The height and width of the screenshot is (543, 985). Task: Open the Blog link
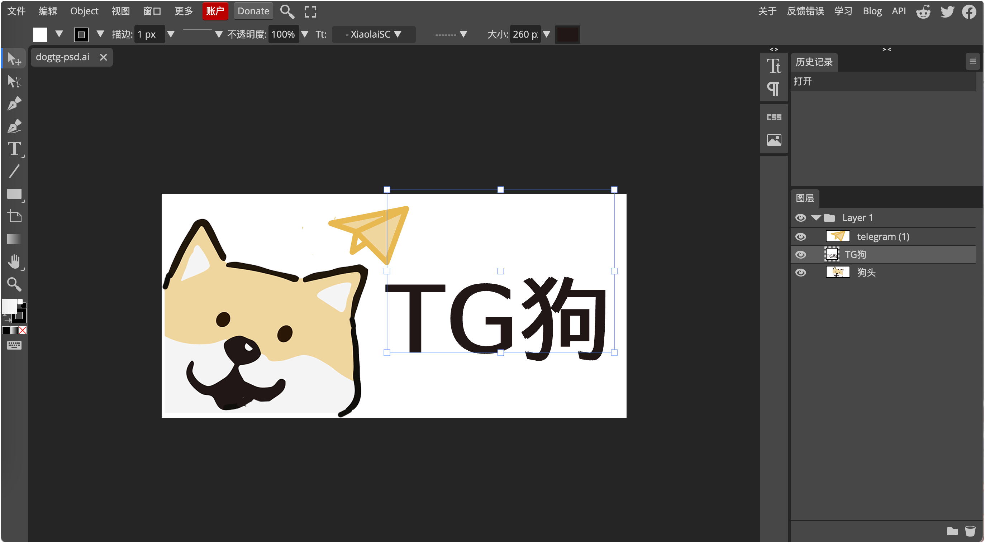872,11
